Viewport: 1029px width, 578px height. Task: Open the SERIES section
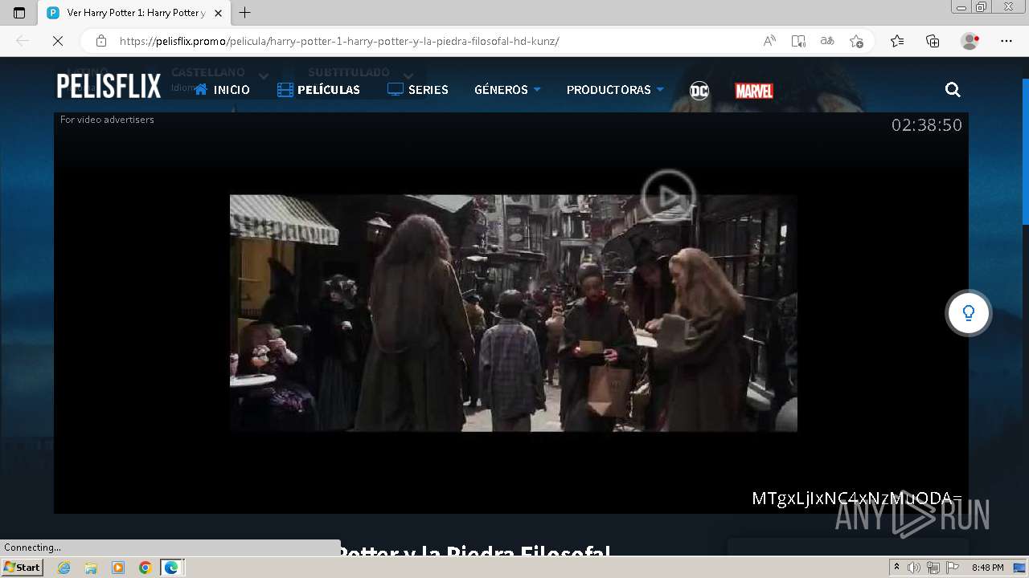coord(418,90)
